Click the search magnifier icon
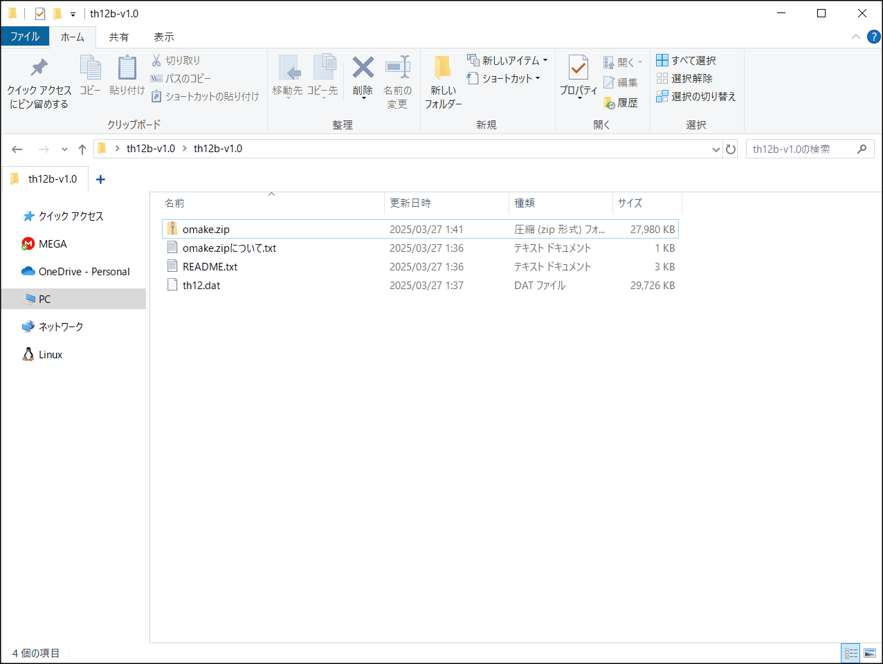883x664 pixels. click(862, 149)
